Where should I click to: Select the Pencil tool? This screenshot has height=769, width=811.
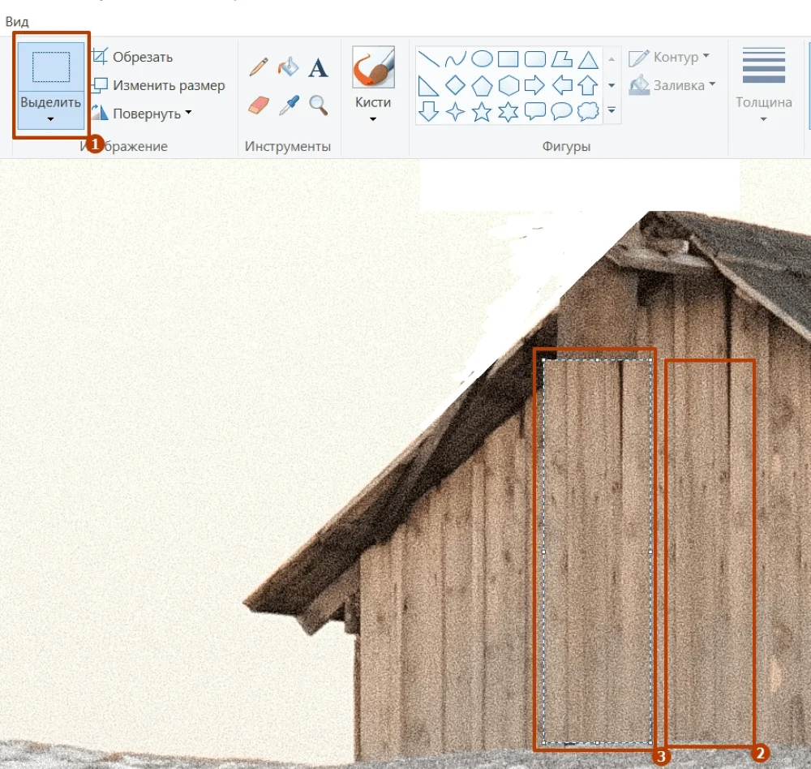pos(259,67)
